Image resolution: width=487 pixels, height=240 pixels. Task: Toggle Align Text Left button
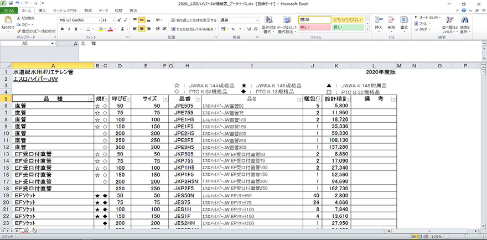coord(135,29)
